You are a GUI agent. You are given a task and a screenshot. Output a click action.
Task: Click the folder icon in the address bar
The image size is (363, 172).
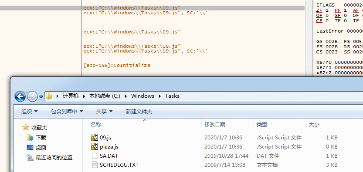(49, 96)
